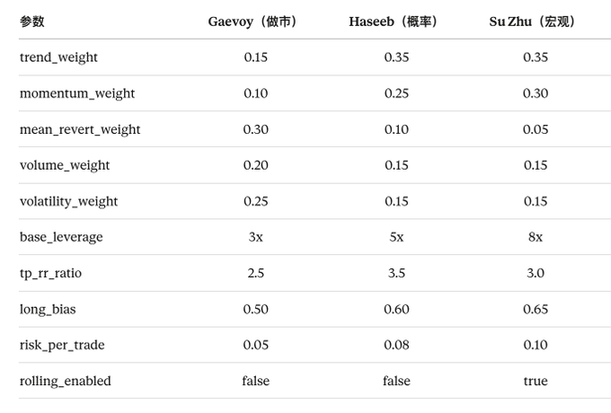Click the tp_rr_ratio parameter label
The height and width of the screenshot is (413, 611).
click(50, 273)
